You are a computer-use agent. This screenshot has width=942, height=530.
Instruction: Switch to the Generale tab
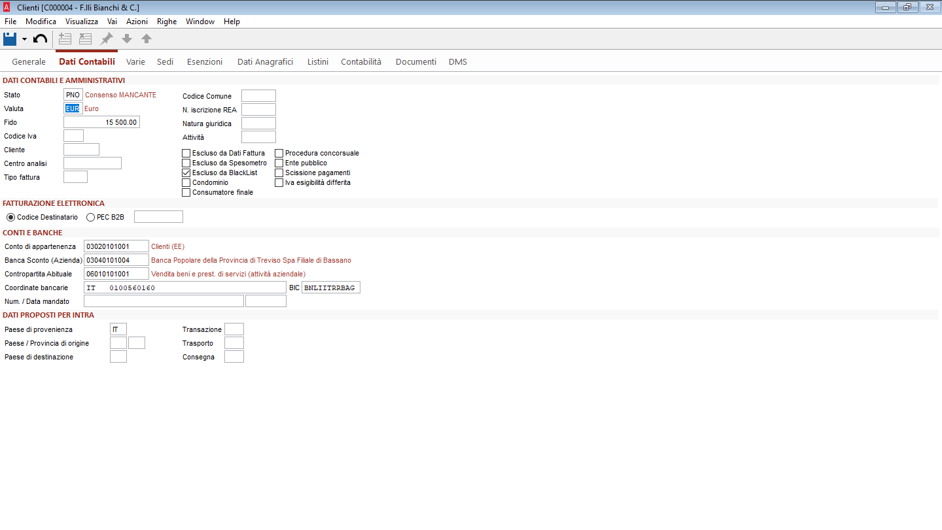point(29,61)
